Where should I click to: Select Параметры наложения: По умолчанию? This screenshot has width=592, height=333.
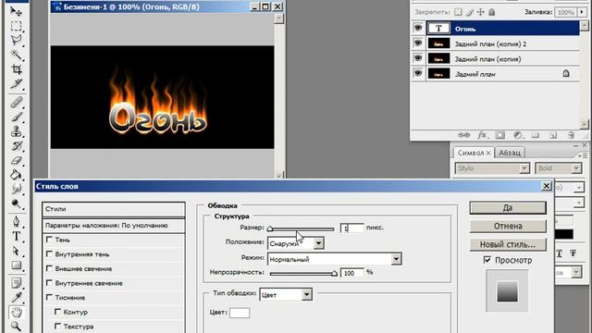114,226
